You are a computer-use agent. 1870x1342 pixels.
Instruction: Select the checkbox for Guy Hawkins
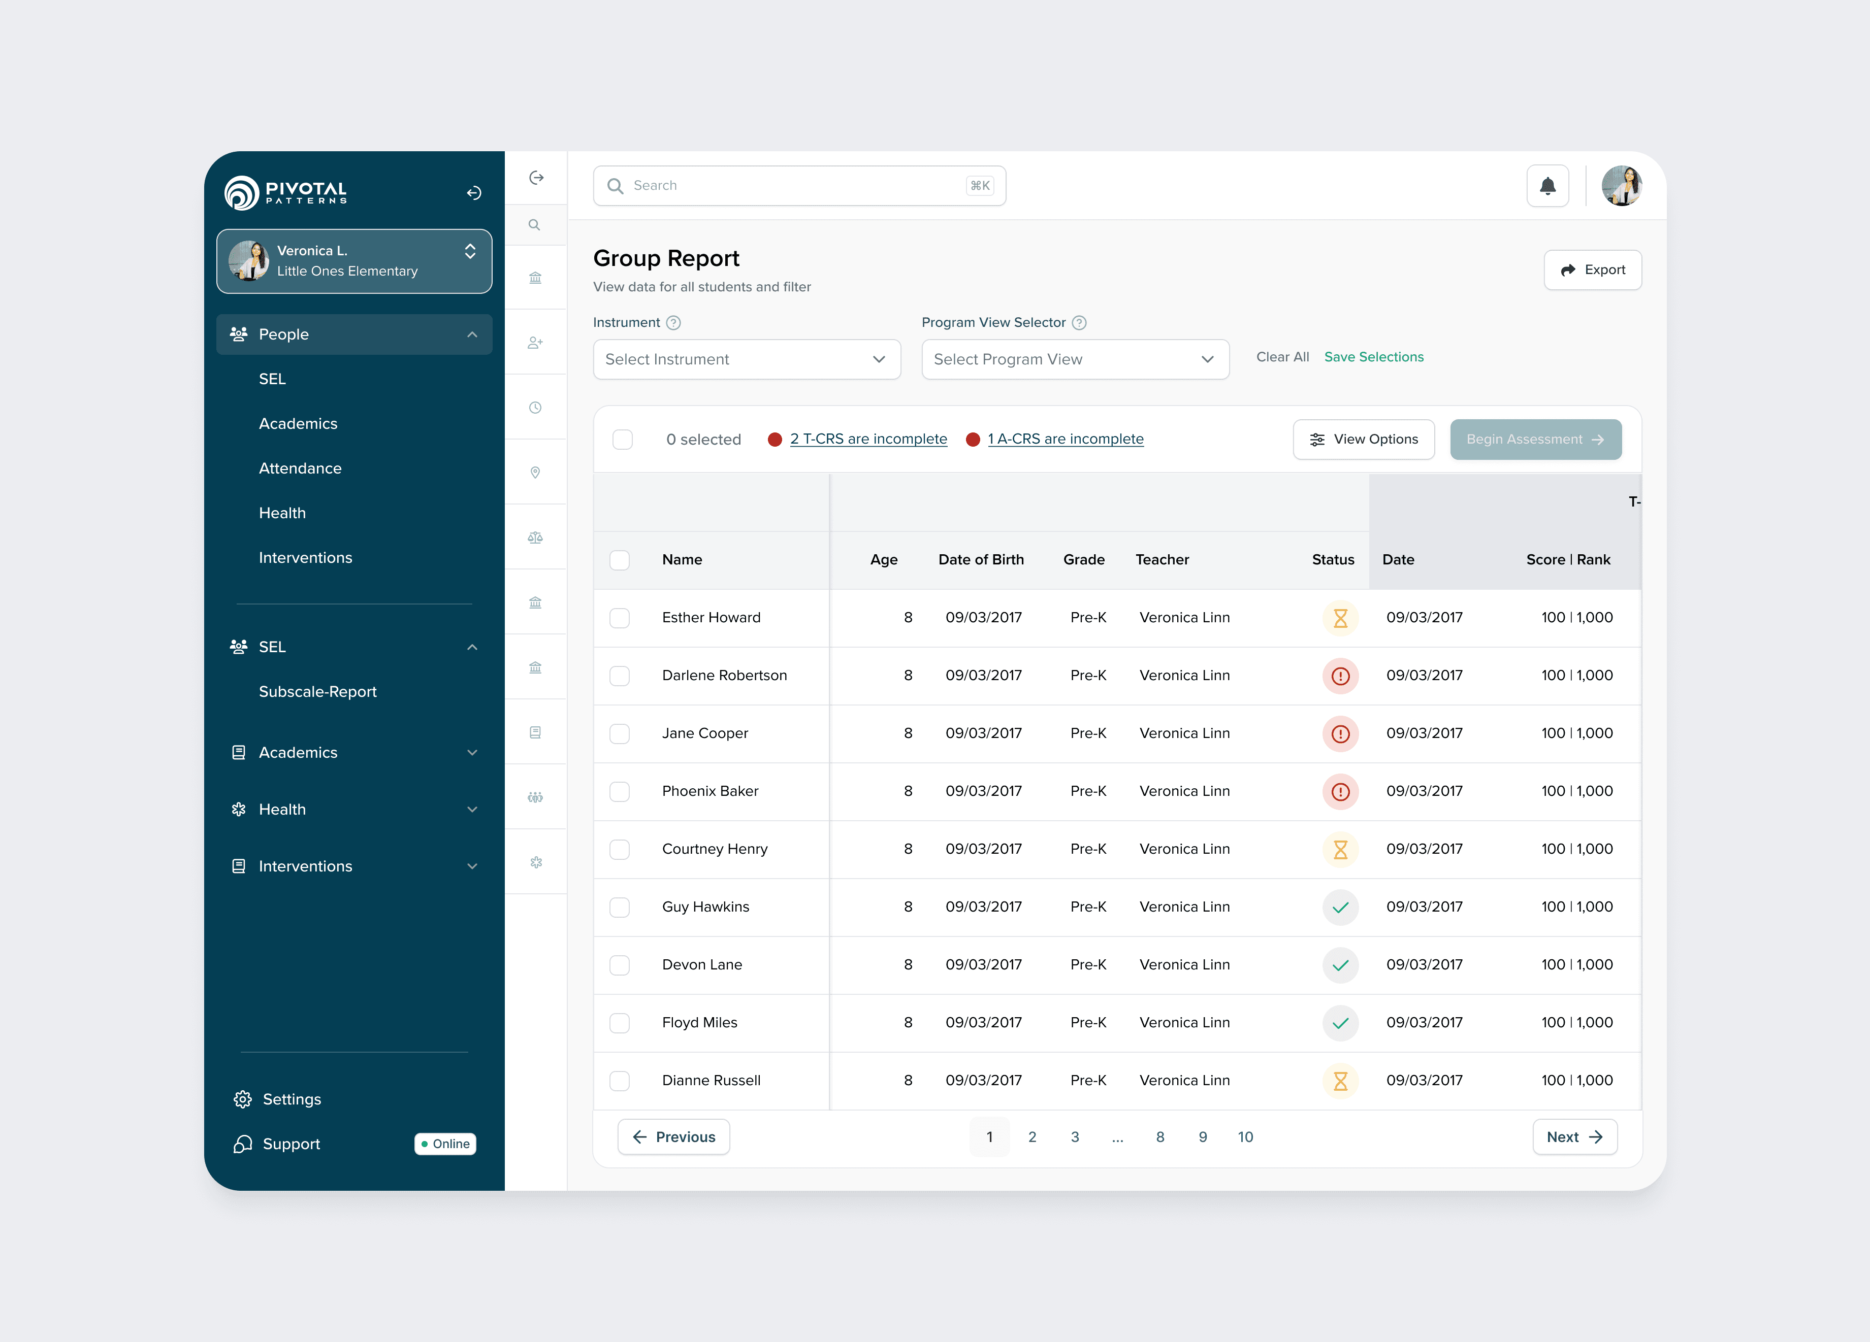point(619,907)
